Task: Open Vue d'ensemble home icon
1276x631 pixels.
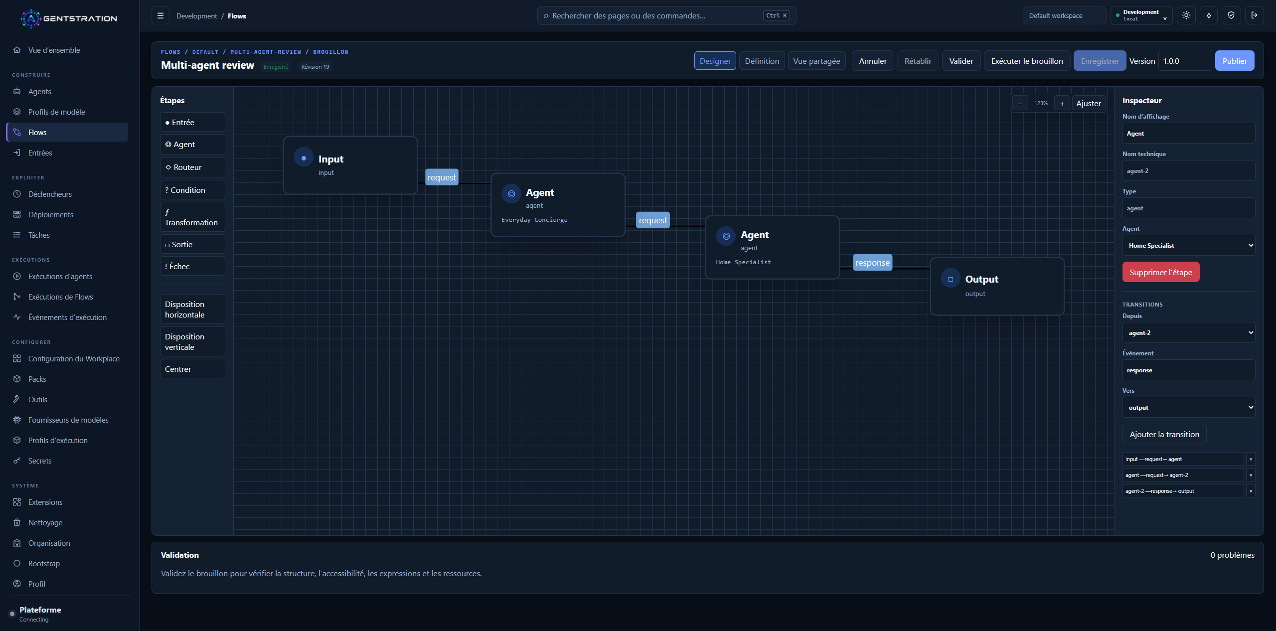Action: [17, 50]
